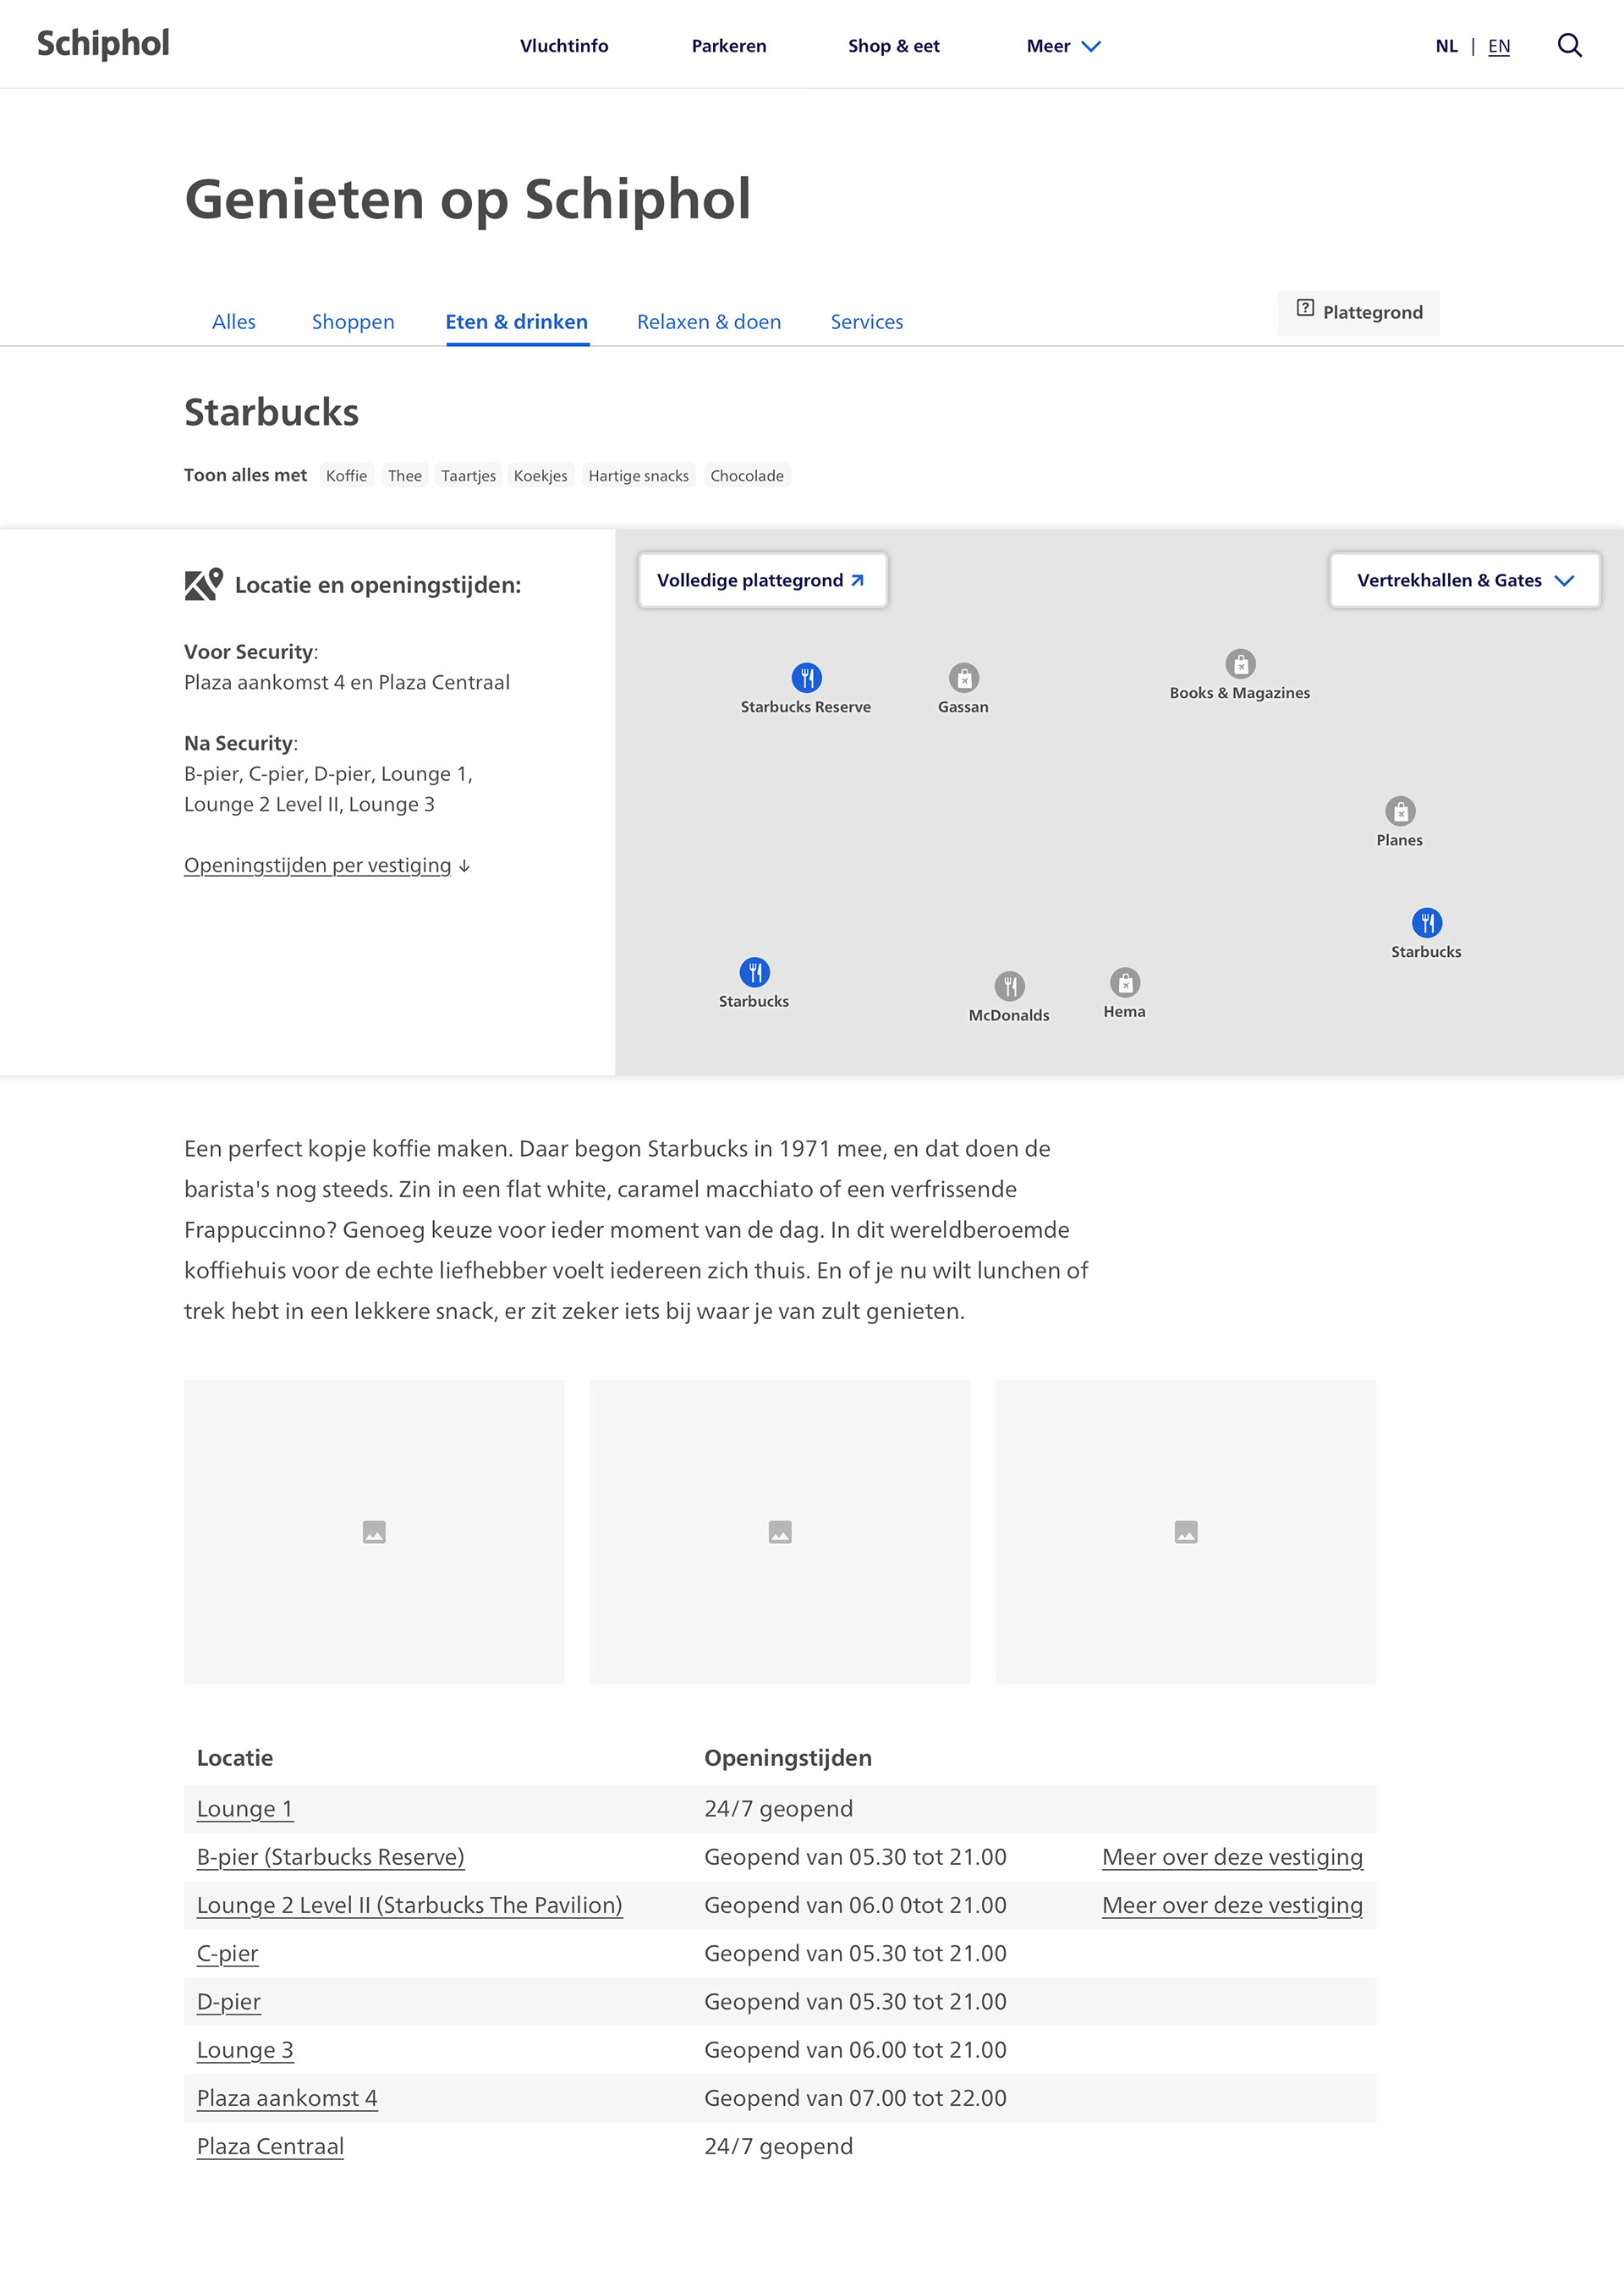The height and width of the screenshot is (2276, 1624).
Task: Open Vluchtinfo in the top navigation
Action: click(x=564, y=46)
